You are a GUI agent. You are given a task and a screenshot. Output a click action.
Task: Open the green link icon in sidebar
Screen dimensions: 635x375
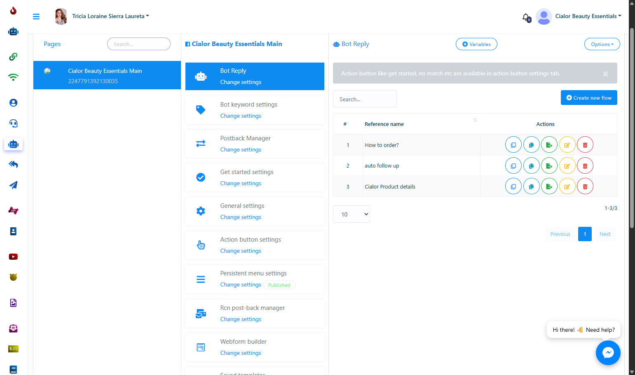tap(13, 56)
